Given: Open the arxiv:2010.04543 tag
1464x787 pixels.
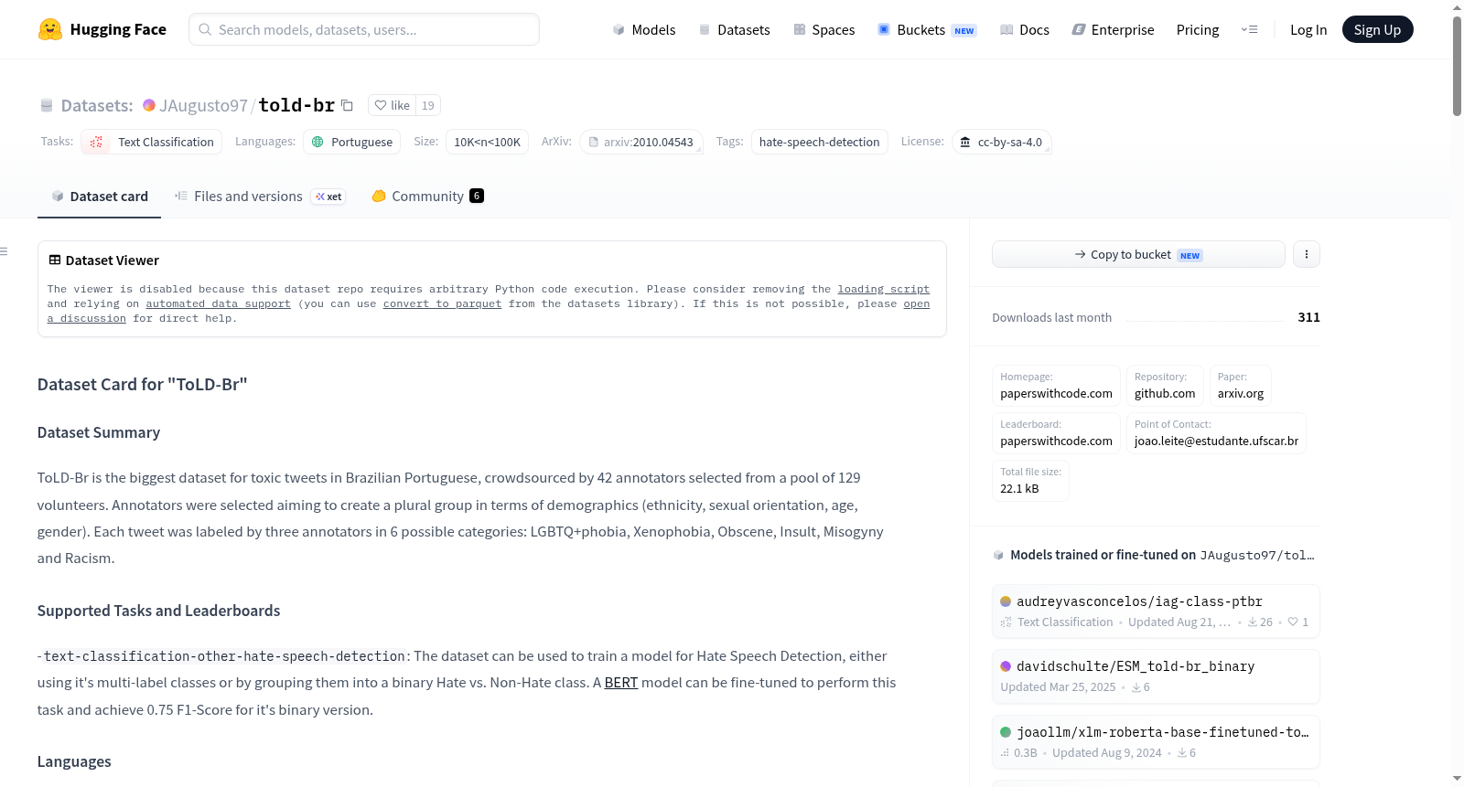Looking at the screenshot, I should pyautogui.click(x=640, y=142).
